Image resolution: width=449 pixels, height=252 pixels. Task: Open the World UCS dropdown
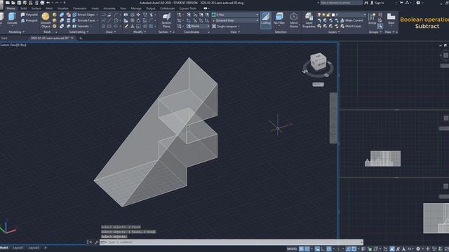pos(198,27)
